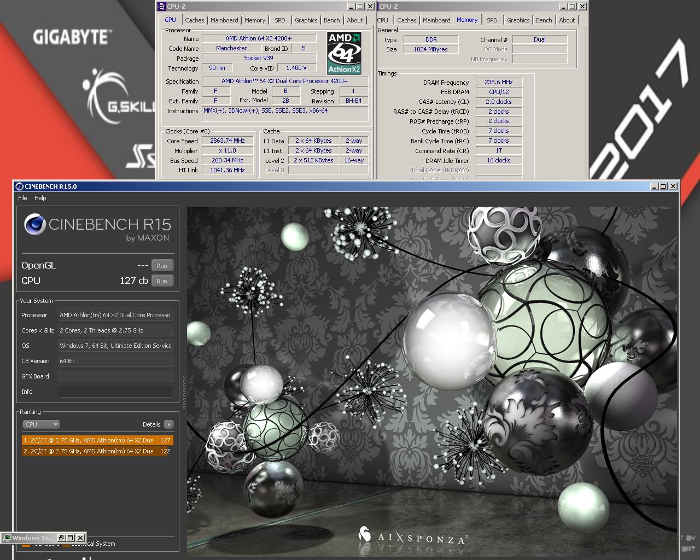Click CAS# Latency value 2.0 clocks
Screen dimensions: 700x560
pyautogui.click(x=499, y=102)
